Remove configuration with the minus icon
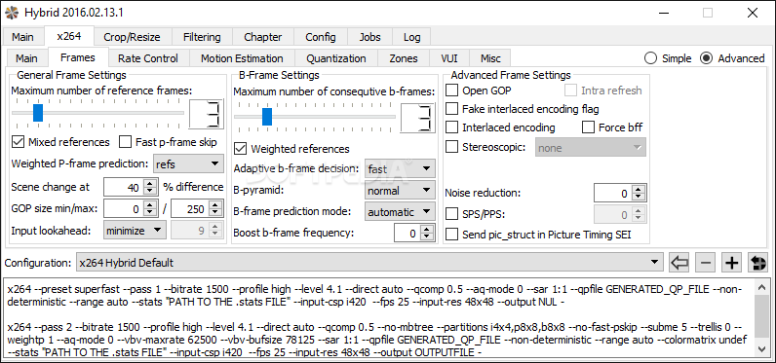Image resolution: width=776 pixels, height=363 pixels. pos(706,263)
